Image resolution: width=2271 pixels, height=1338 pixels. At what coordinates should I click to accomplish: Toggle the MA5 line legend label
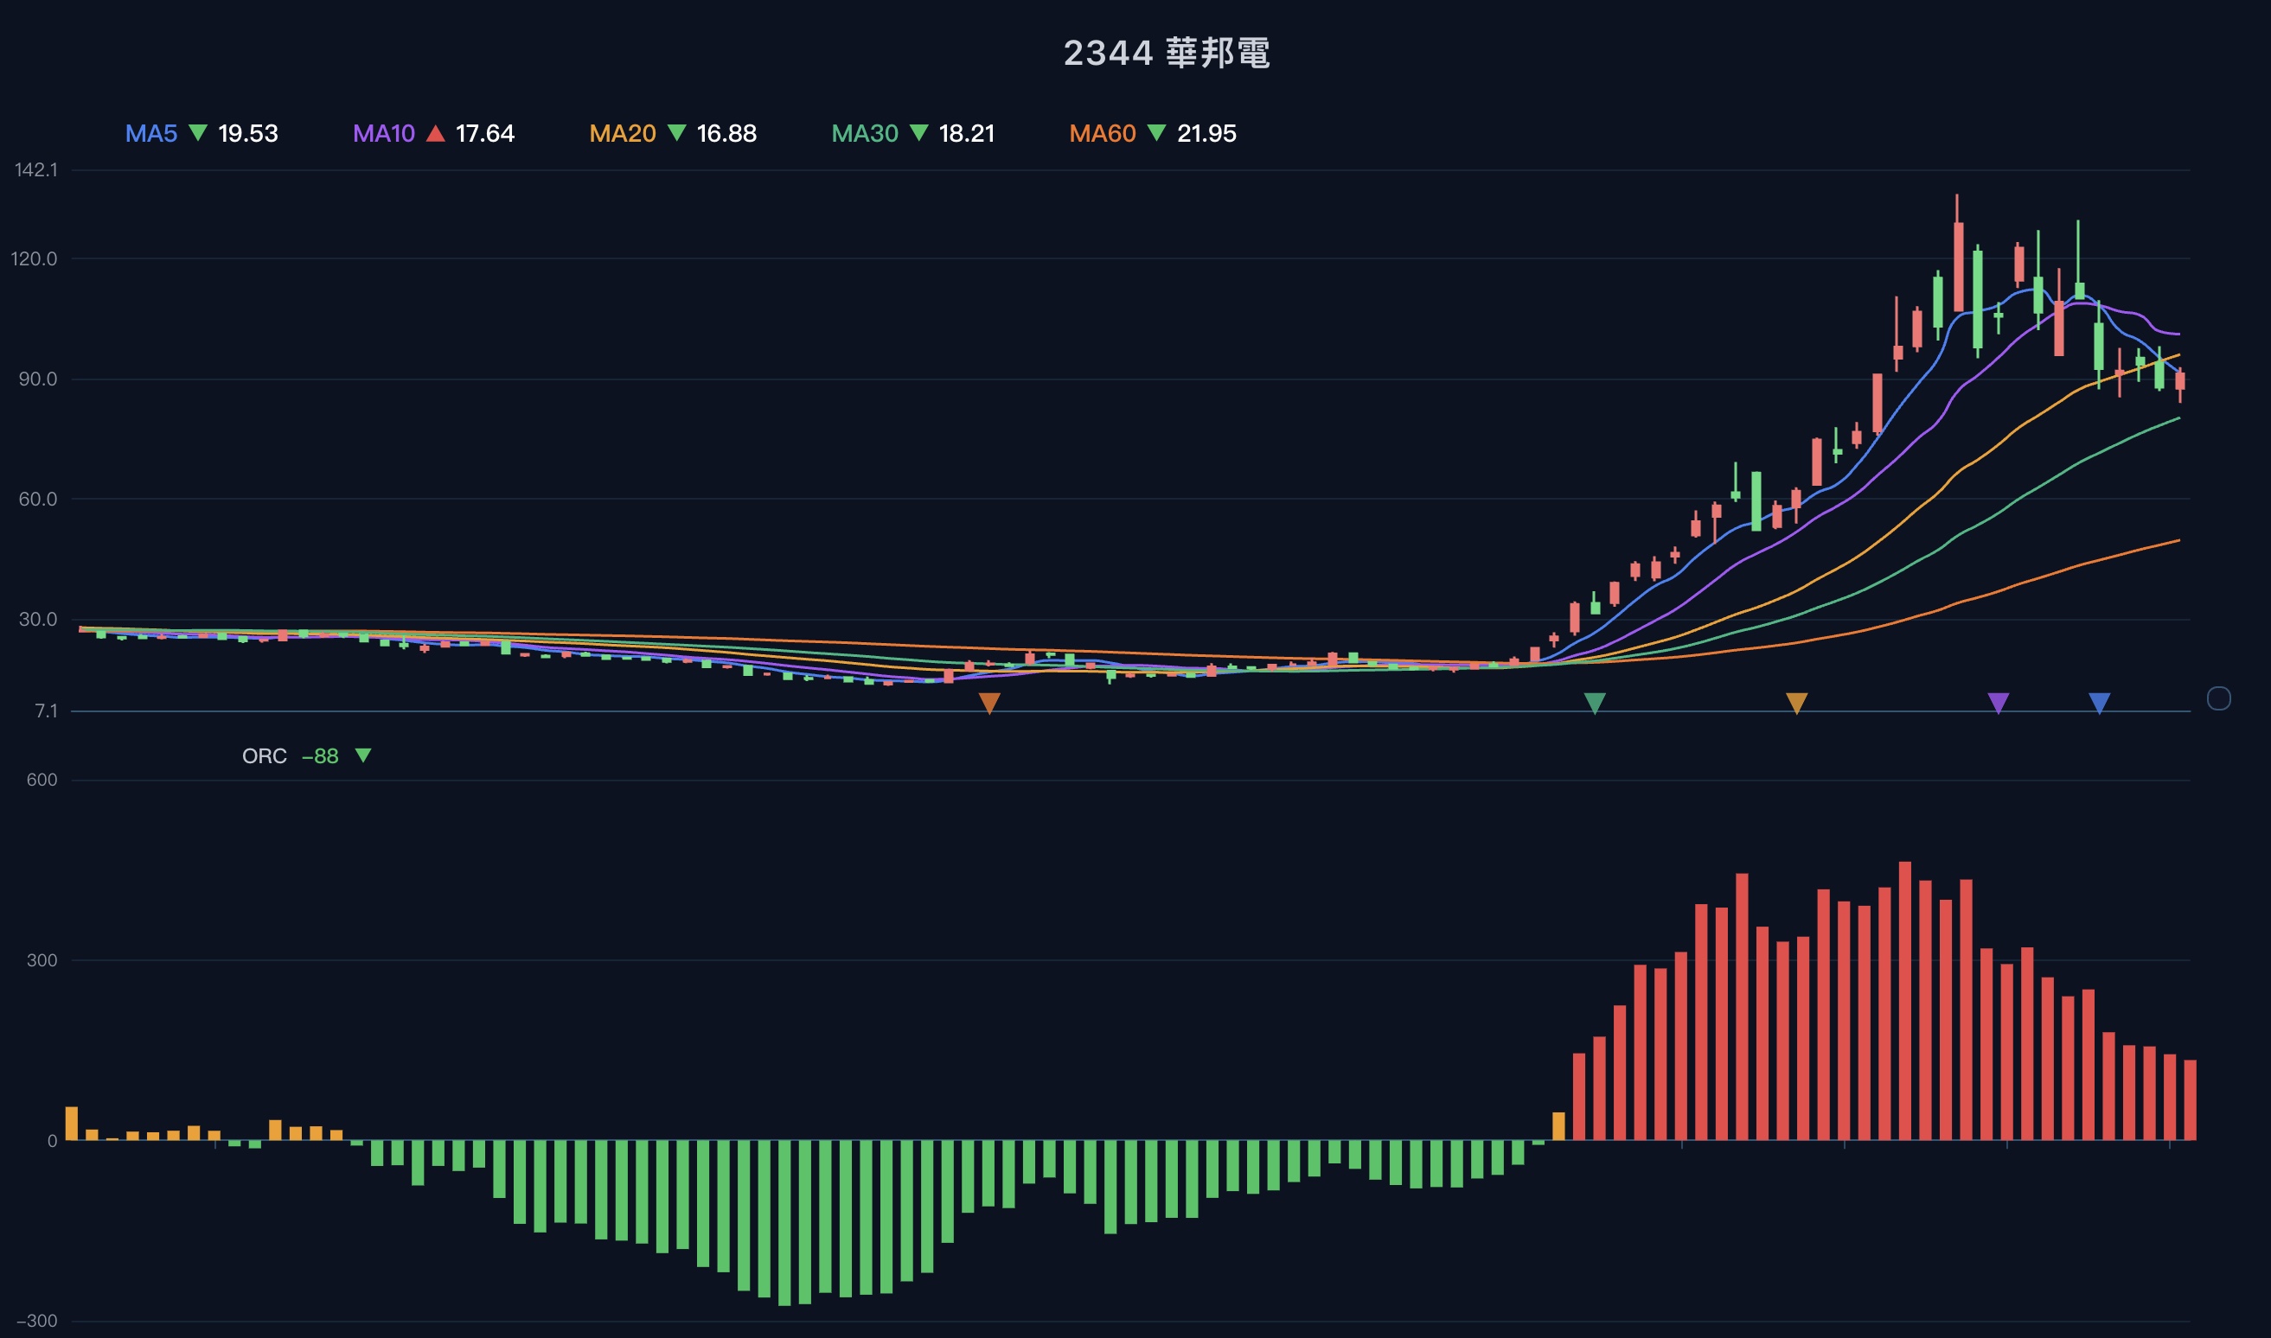click(x=151, y=133)
